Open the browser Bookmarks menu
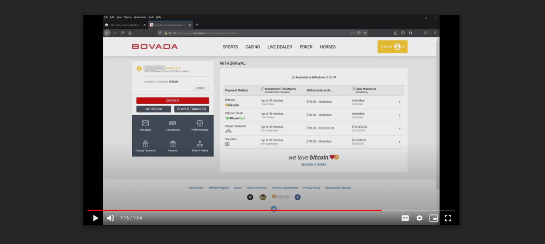545x244 pixels. coord(140,17)
